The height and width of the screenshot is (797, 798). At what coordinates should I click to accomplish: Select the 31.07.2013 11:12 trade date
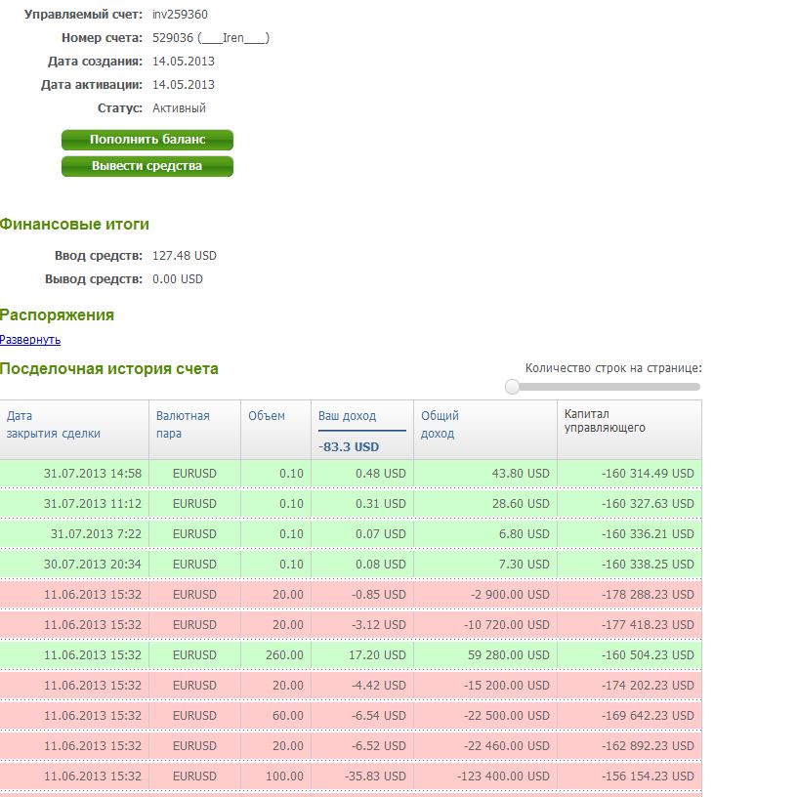[x=93, y=504]
